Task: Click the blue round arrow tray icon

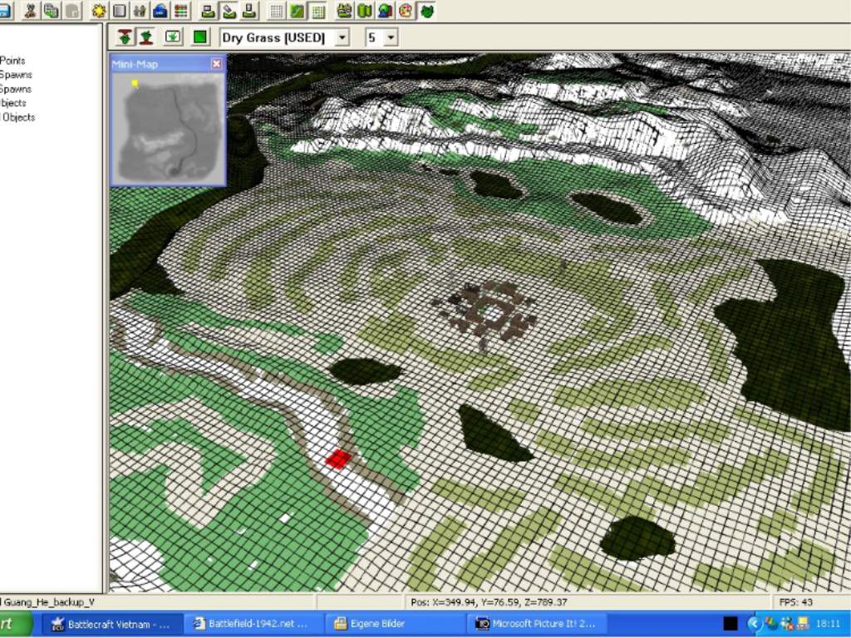Action: (754, 624)
